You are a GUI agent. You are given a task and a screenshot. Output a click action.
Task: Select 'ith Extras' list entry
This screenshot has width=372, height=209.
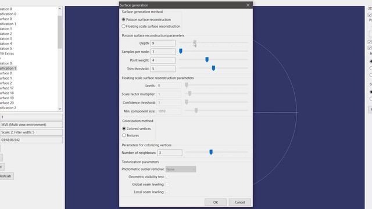[7, 53]
